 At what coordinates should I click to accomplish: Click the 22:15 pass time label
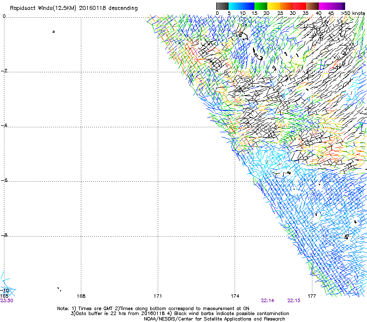(294, 301)
